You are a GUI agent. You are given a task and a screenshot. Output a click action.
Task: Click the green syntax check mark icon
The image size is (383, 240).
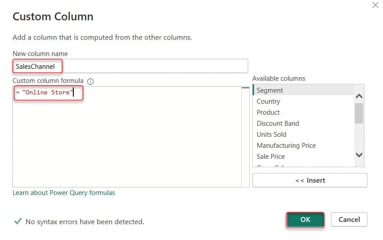pos(18,221)
